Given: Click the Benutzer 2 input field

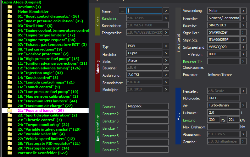Looking at the screenshot, I should 147,113.
